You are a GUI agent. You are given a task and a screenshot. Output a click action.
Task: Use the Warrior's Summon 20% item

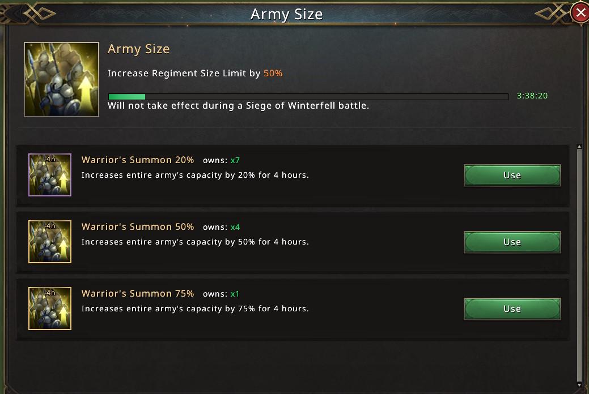pyautogui.click(x=512, y=175)
